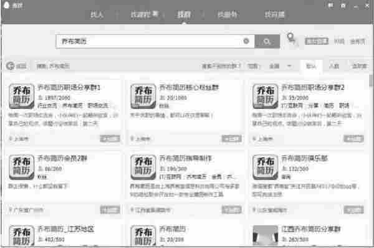Screen dimensions: 374x248
Task: Open the settings gear in title bar
Action: 343,6
